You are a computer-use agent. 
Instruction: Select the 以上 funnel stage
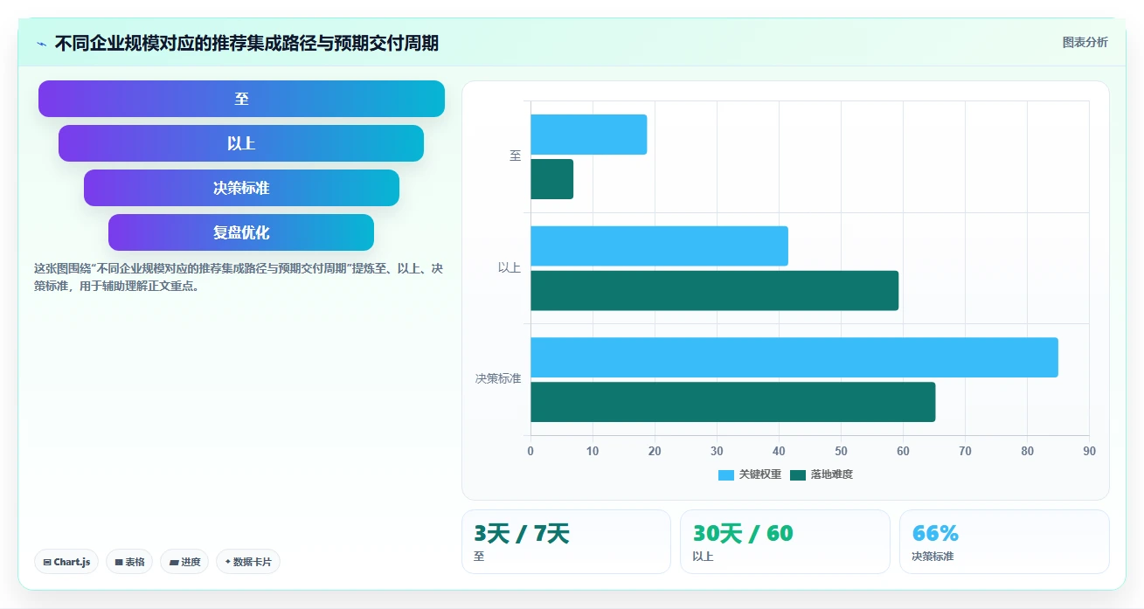pyautogui.click(x=241, y=143)
